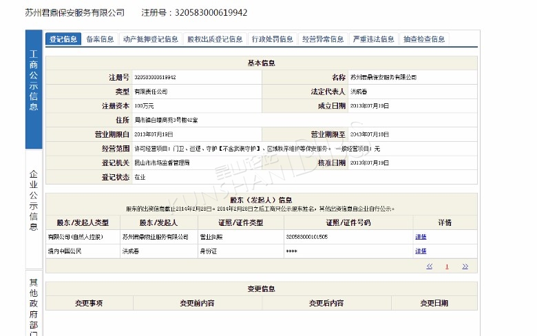537x336 pixels.
Task: Click the 变更前内容 column header
Action: point(198,303)
